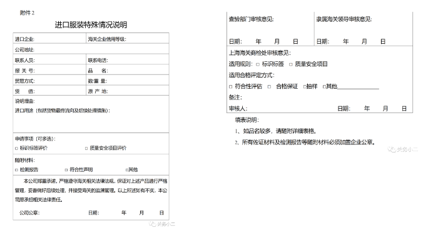This screenshot has width=433, height=240.
Task: Click the 公司地址 field
Action: [91, 49]
